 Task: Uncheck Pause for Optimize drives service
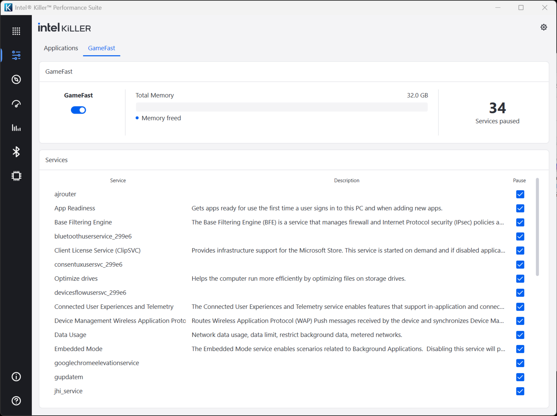pyautogui.click(x=520, y=279)
